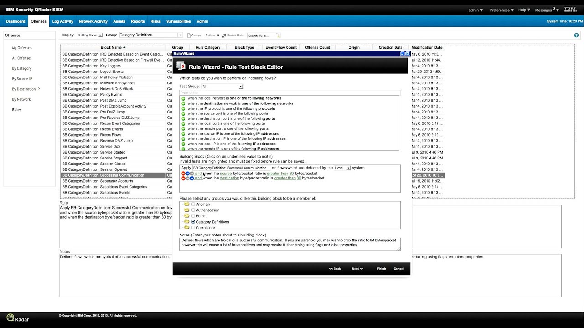Switch to the Network Activity tab

coord(93,21)
